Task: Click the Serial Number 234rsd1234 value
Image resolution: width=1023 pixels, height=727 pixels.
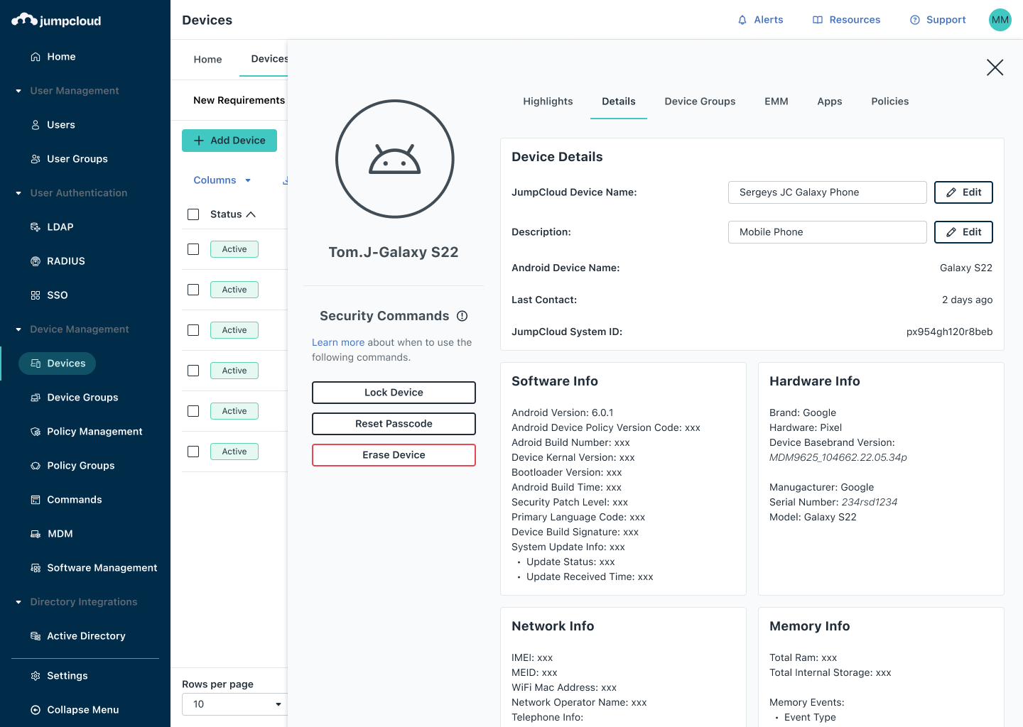Action: pos(870,502)
